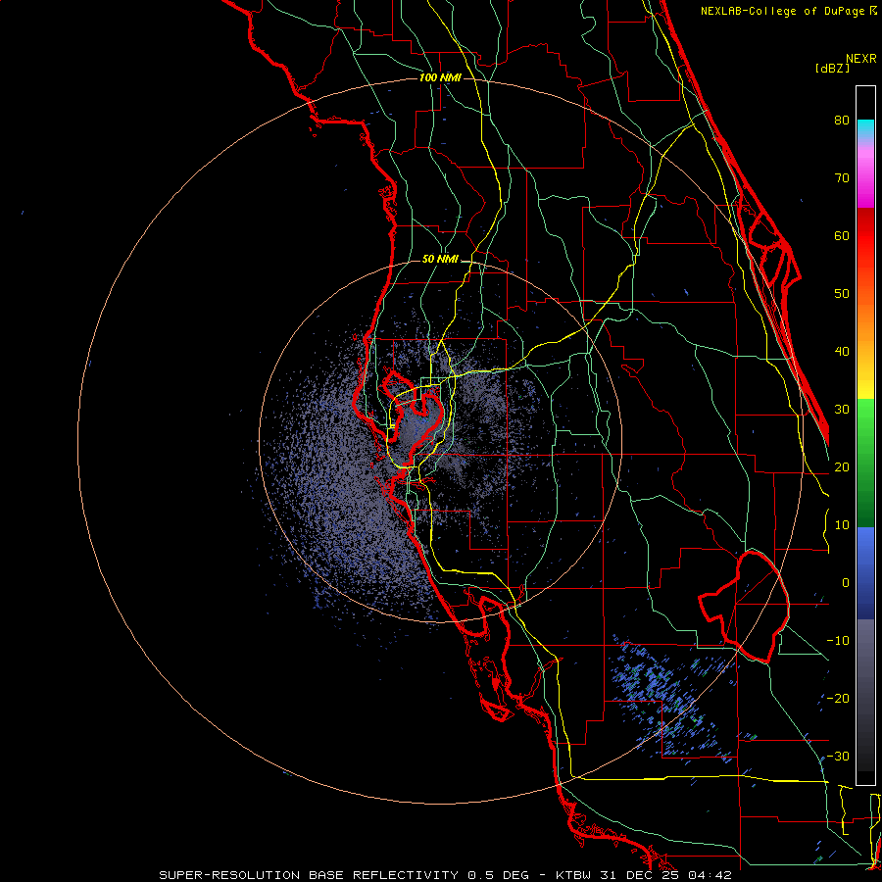Select the 70 value on the dBZ scale

[842, 178]
